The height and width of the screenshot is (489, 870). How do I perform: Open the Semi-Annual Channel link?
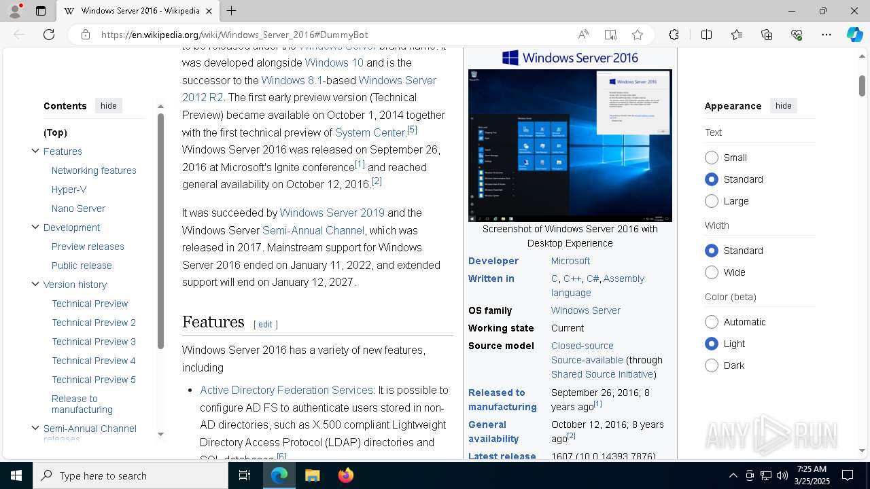click(313, 230)
